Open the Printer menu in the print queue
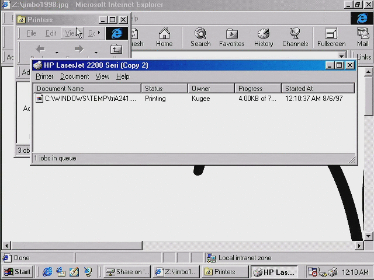 click(x=44, y=76)
